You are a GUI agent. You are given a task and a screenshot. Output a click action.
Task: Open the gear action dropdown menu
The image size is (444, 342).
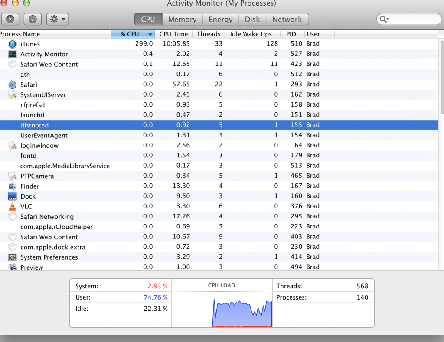(58, 19)
